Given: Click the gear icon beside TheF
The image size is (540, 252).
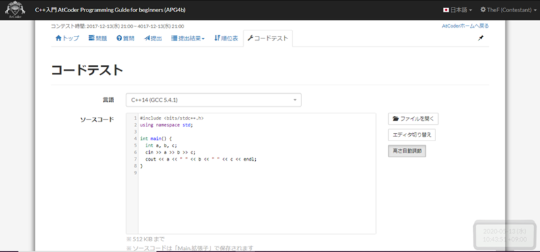Looking at the screenshot, I should click(483, 9).
